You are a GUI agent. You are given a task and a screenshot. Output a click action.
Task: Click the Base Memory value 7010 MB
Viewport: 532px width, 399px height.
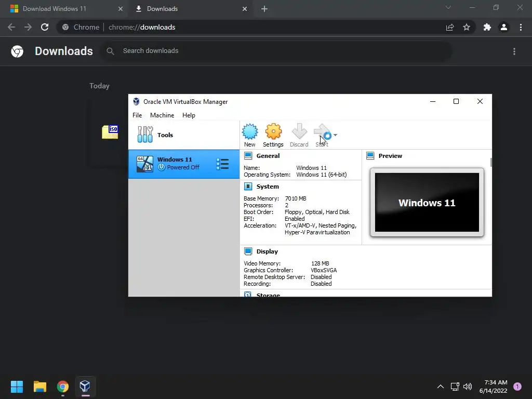point(296,198)
